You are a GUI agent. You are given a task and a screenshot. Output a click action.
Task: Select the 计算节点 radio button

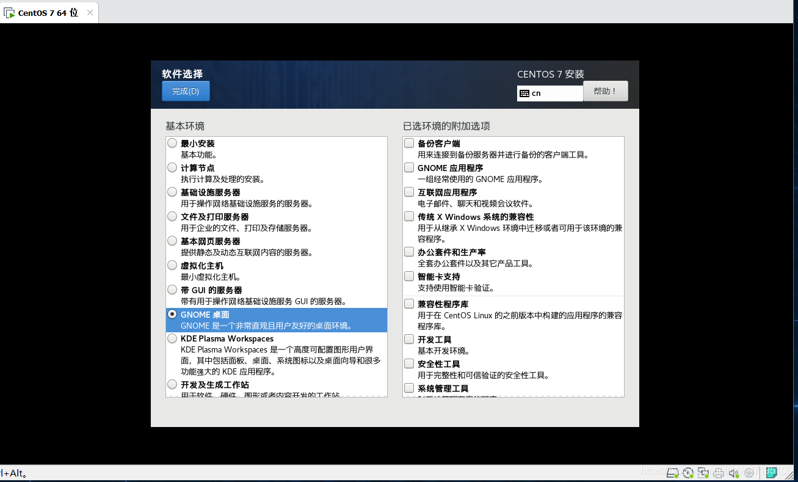[172, 167]
